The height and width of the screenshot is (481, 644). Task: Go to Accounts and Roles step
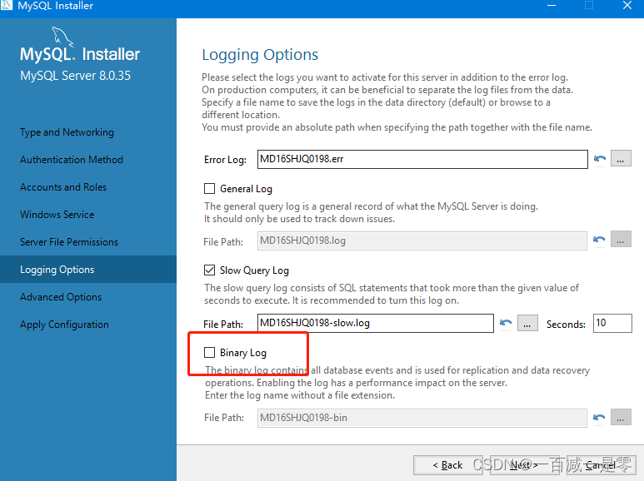(63, 187)
